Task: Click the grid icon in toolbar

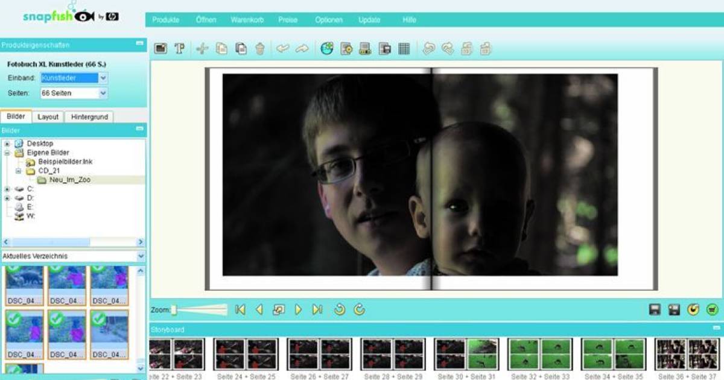Action: 404,49
